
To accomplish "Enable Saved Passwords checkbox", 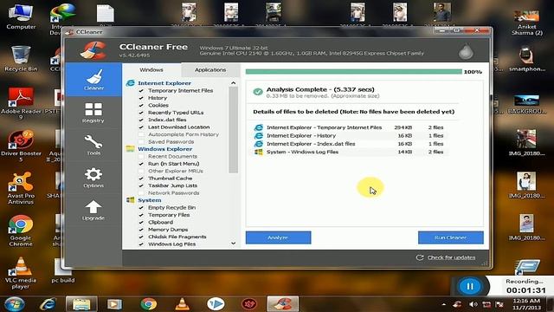I will [141, 142].
